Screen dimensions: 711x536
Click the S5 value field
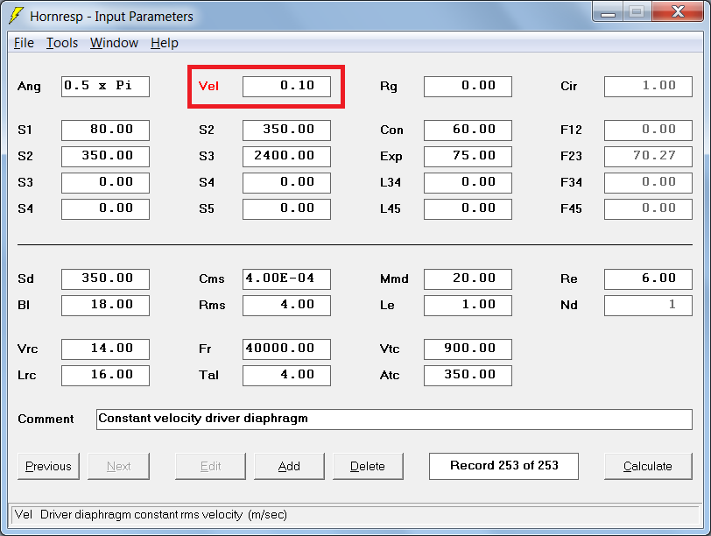286,209
